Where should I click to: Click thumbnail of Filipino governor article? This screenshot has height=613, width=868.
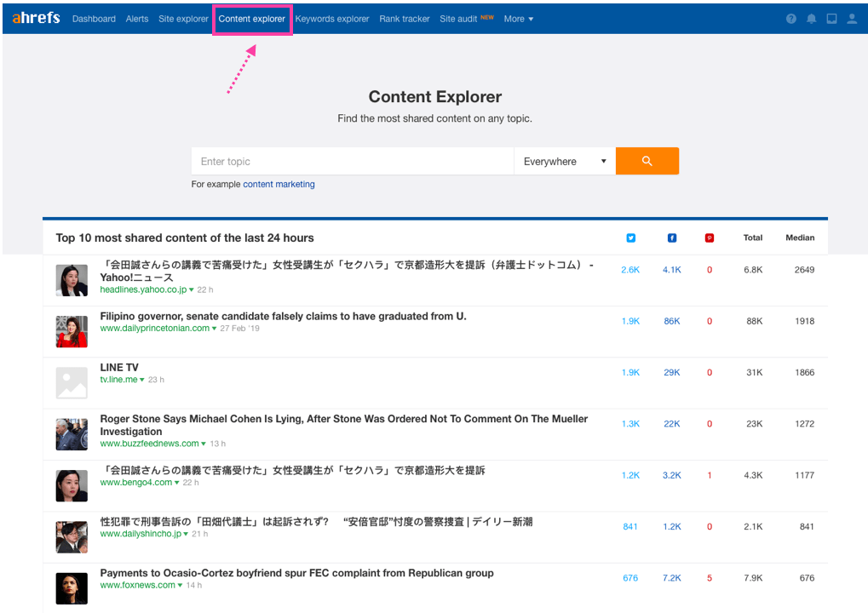(72, 332)
